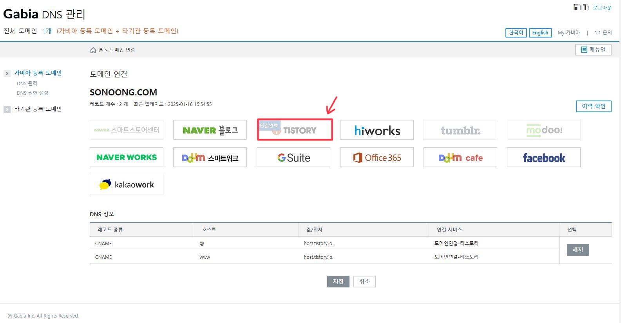Switch language to English
Viewport: 621px width, 323px height.
pyautogui.click(x=540, y=33)
